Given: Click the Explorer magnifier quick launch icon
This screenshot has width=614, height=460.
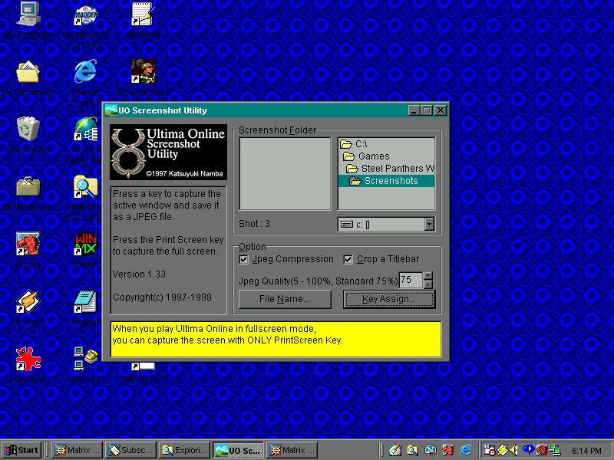Looking at the screenshot, I should click(x=412, y=450).
